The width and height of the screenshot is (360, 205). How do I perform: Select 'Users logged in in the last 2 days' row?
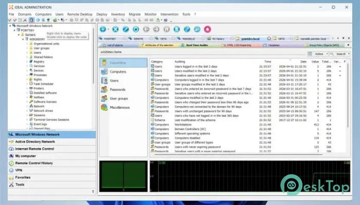point(248,66)
